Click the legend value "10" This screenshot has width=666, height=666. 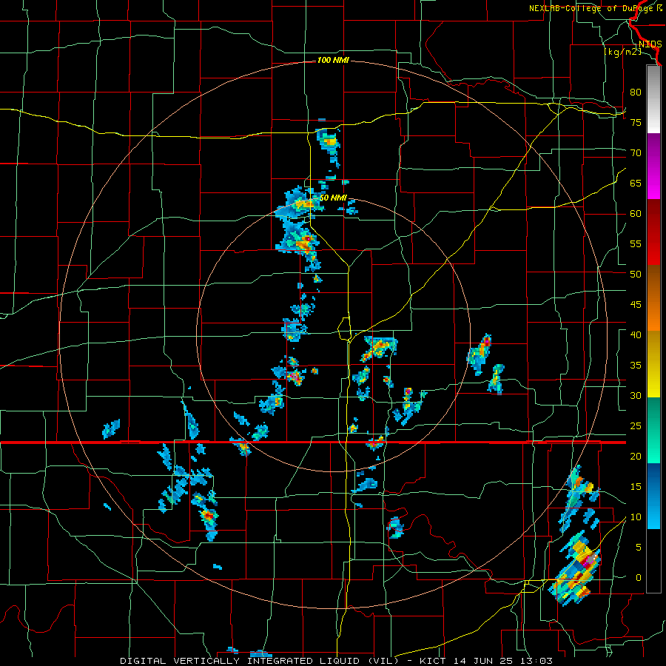coord(636,517)
